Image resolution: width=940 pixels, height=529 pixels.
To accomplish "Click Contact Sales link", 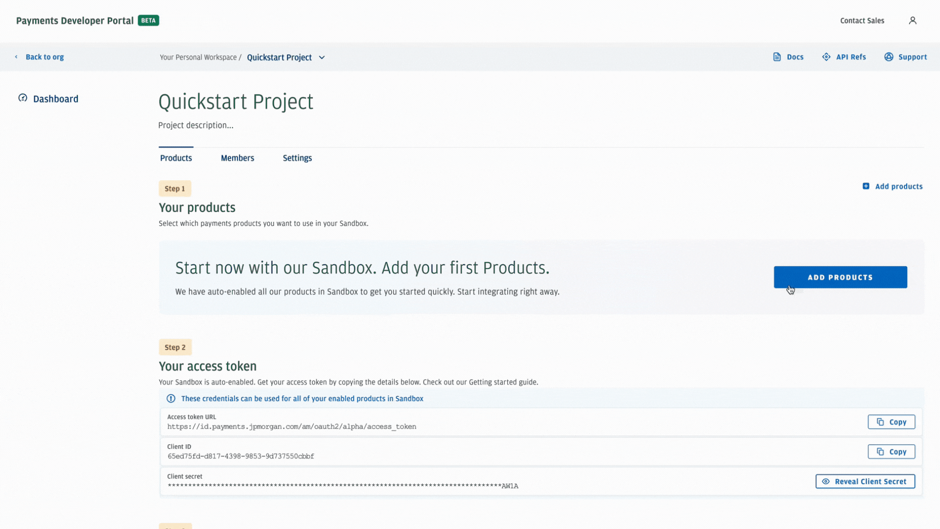I will point(862,21).
